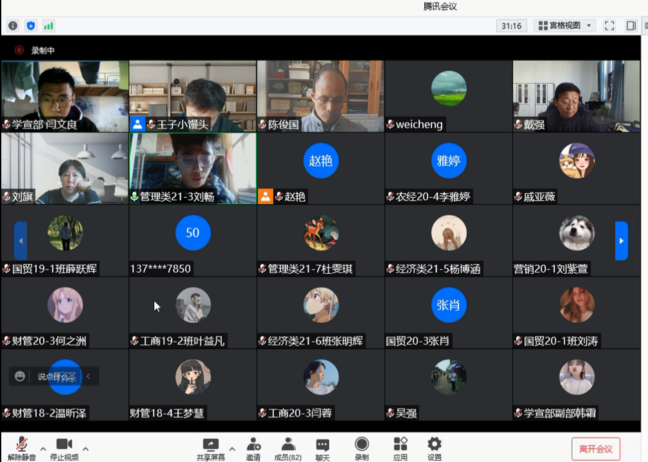This screenshot has height=462, width=648.
Task: Open the meeting info icon
Action: click(x=13, y=26)
